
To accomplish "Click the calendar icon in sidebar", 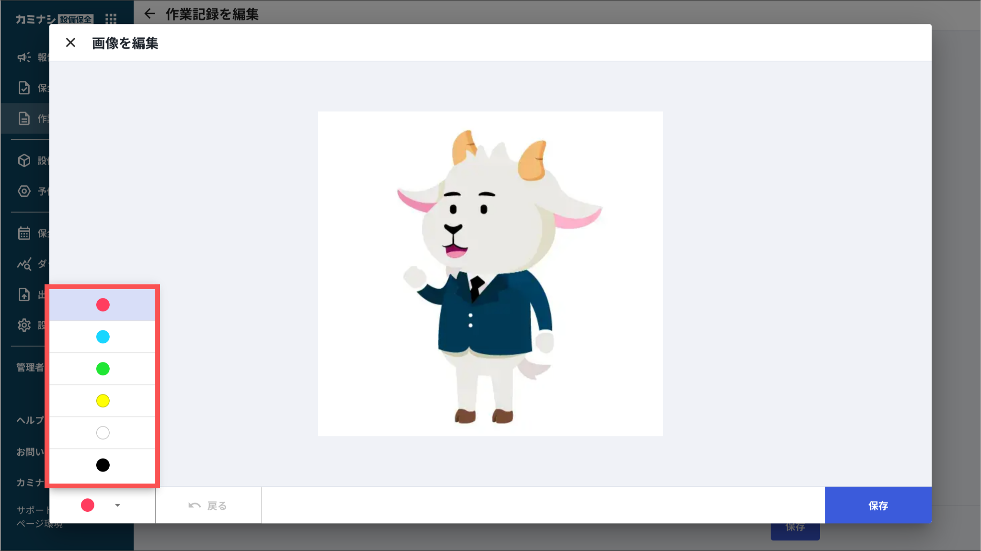I will 24,233.
